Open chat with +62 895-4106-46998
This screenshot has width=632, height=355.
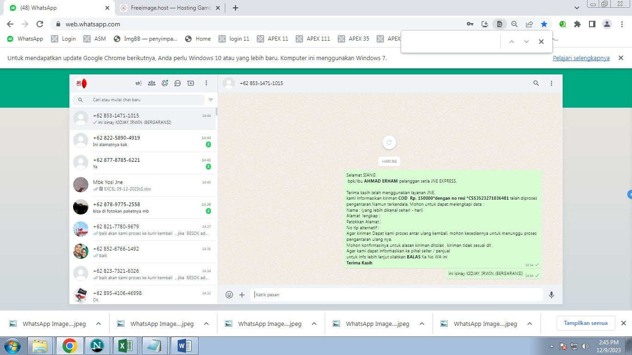pyautogui.click(x=143, y=294)
